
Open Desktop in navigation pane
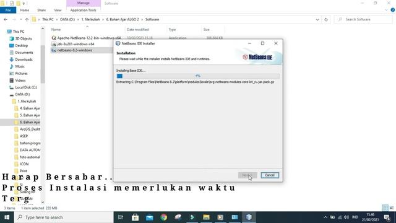[19, 45]
